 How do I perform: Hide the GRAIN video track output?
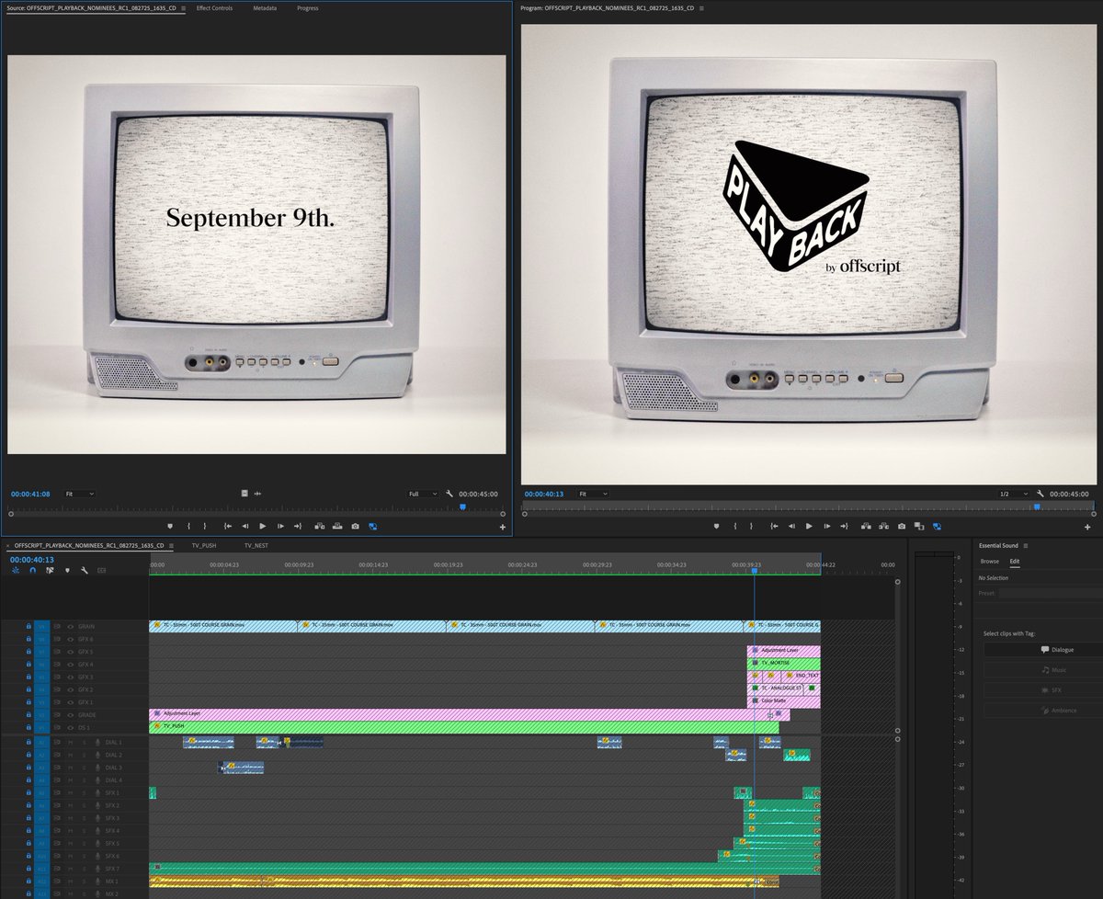click(x=70, y=626)
